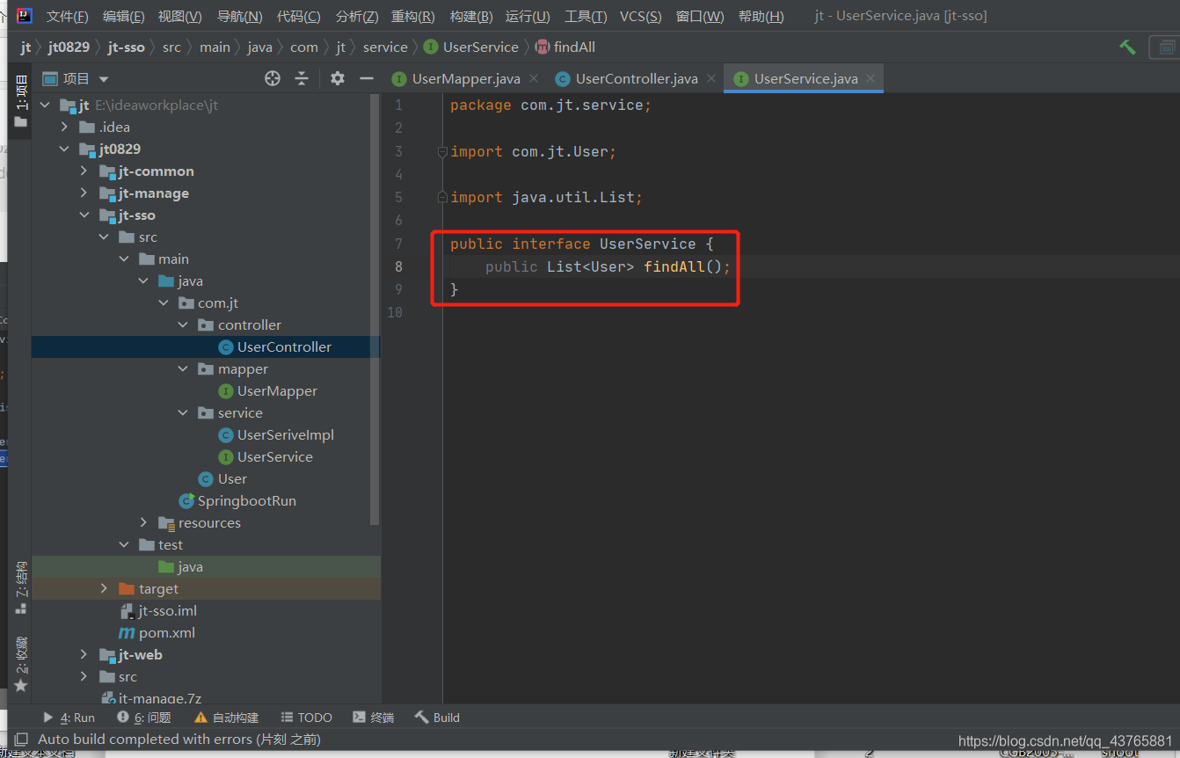Hide the project panel with minus icon
Screen dimensions: 1180x758
pos(366,78)
